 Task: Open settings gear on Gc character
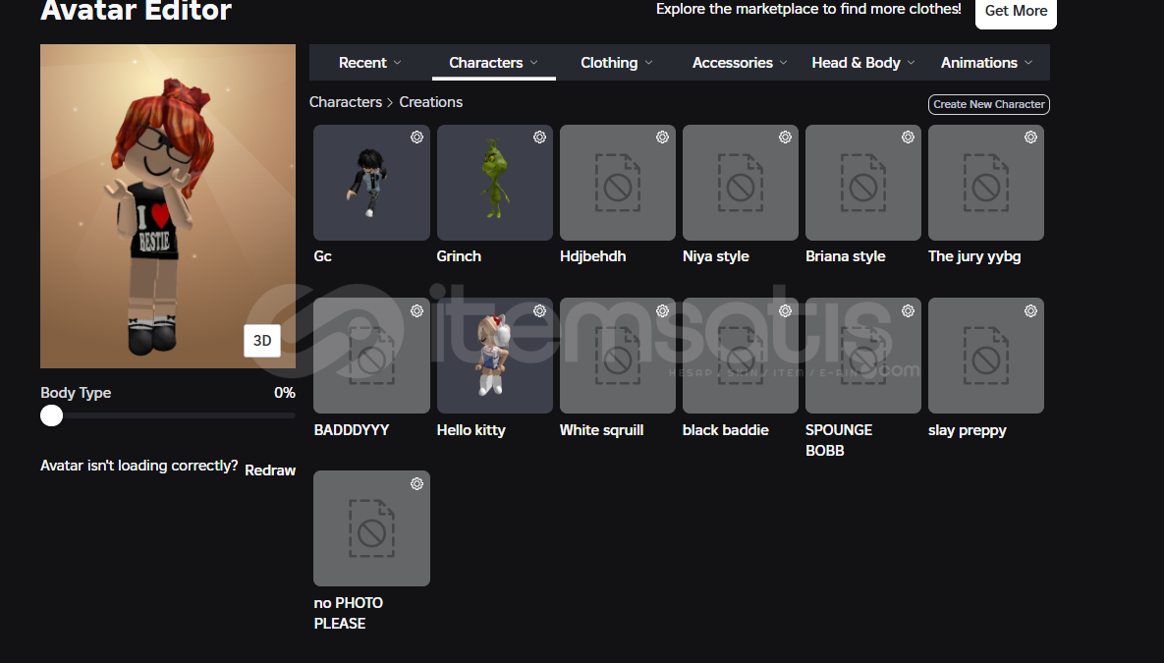(x=416, y=138)
